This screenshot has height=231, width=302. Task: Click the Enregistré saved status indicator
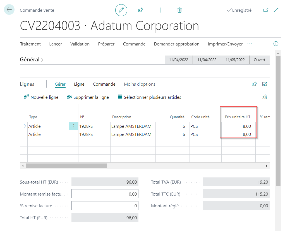tap(239, 10)
